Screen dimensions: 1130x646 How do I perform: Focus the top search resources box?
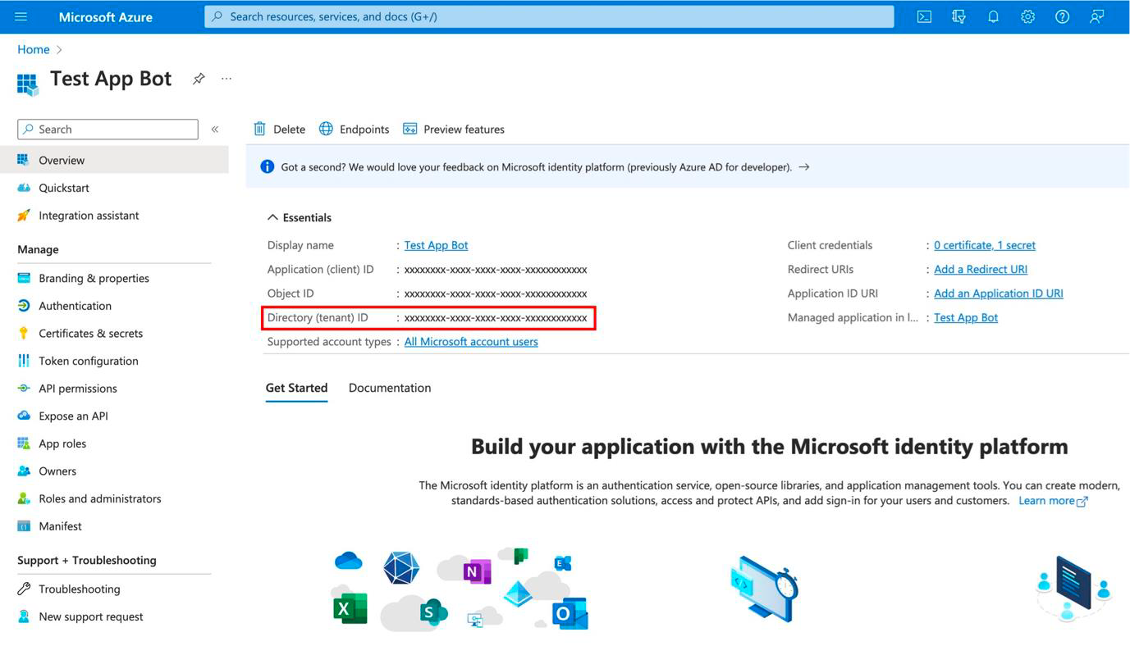click(549, 16)
